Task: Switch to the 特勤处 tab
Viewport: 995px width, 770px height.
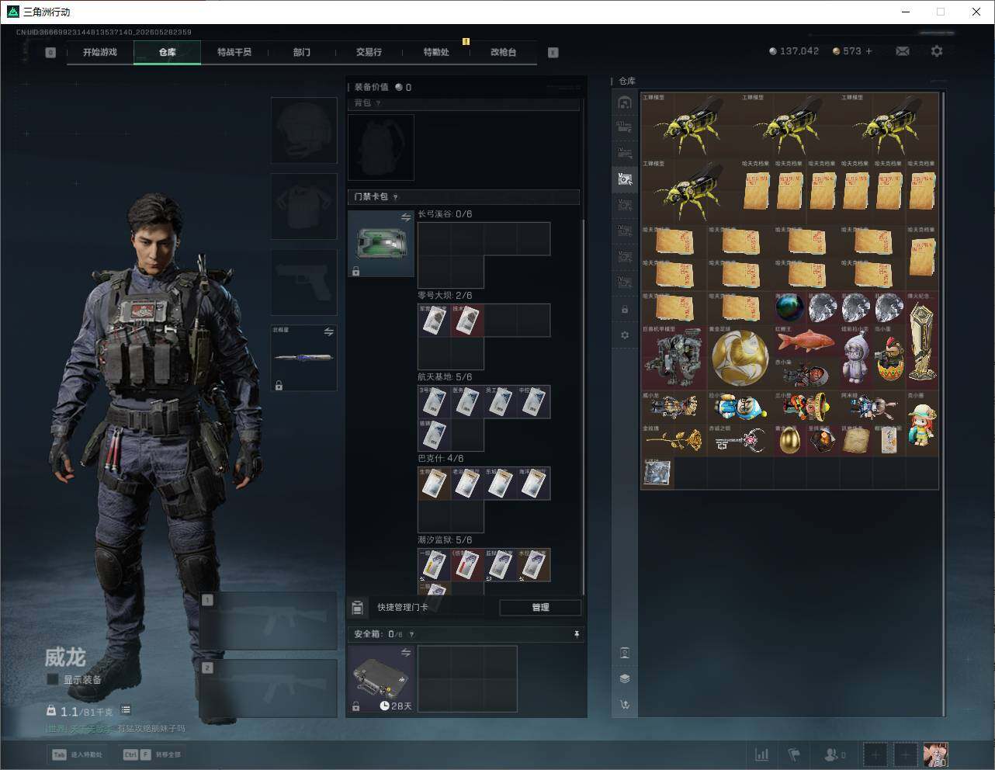Action: (436, 52)
